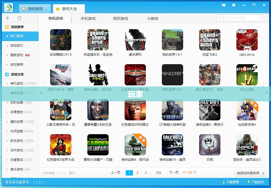Select 音乐游戏 (64) category
Image resolution: width=271 pixels, height=188 pixels.
coord(20,170)
